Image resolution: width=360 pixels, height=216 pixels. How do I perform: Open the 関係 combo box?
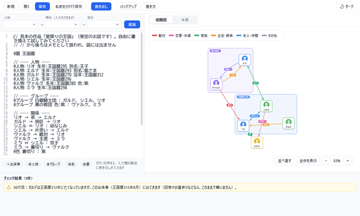(x=63, y=24)
